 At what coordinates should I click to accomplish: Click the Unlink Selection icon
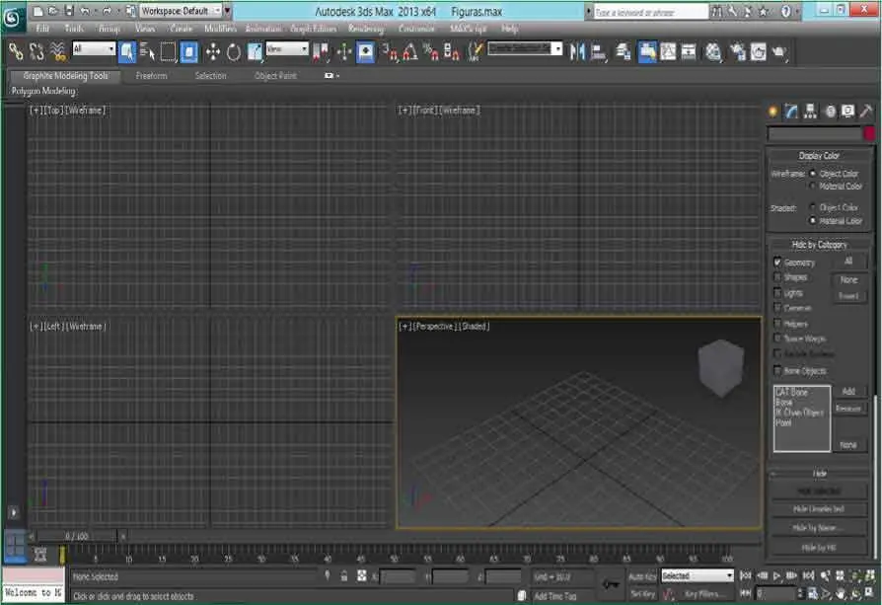click(x=37, y=52)
